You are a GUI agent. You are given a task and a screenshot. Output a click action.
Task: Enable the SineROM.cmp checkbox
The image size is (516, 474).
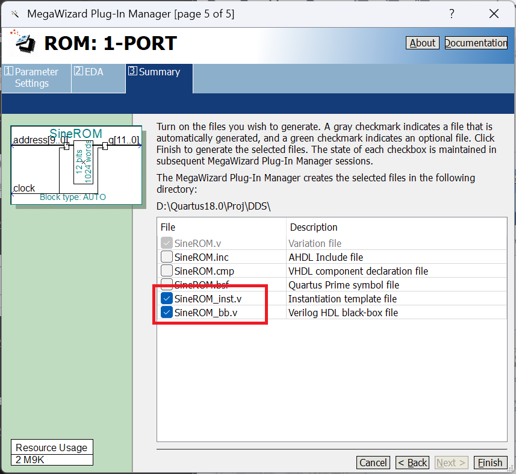tap(167, 271)
